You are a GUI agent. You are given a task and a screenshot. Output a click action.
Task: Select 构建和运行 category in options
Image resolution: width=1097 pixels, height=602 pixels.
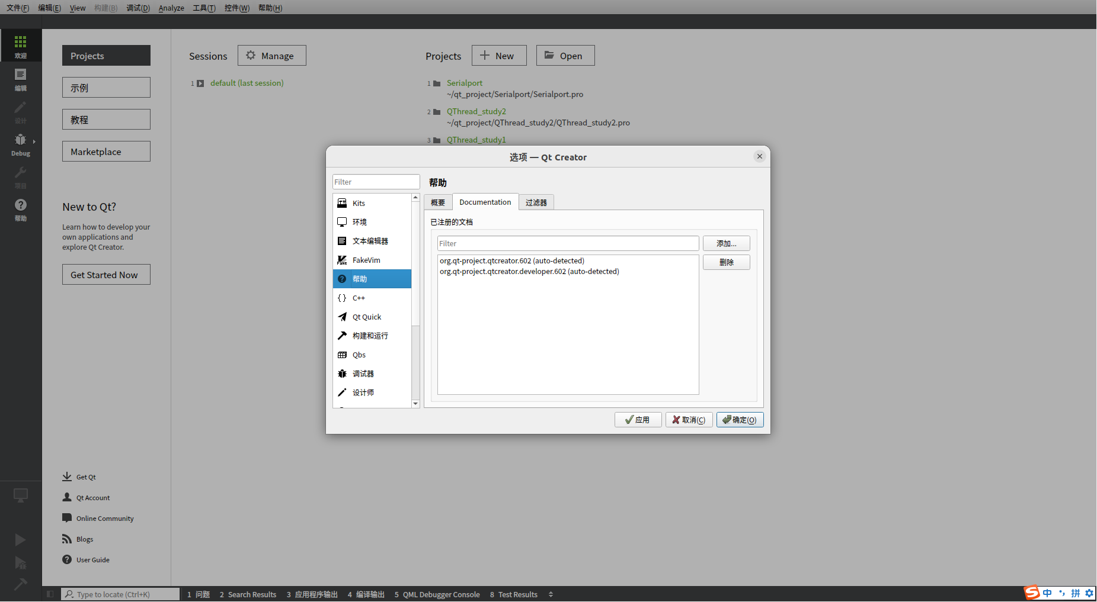tap(372, 336)
